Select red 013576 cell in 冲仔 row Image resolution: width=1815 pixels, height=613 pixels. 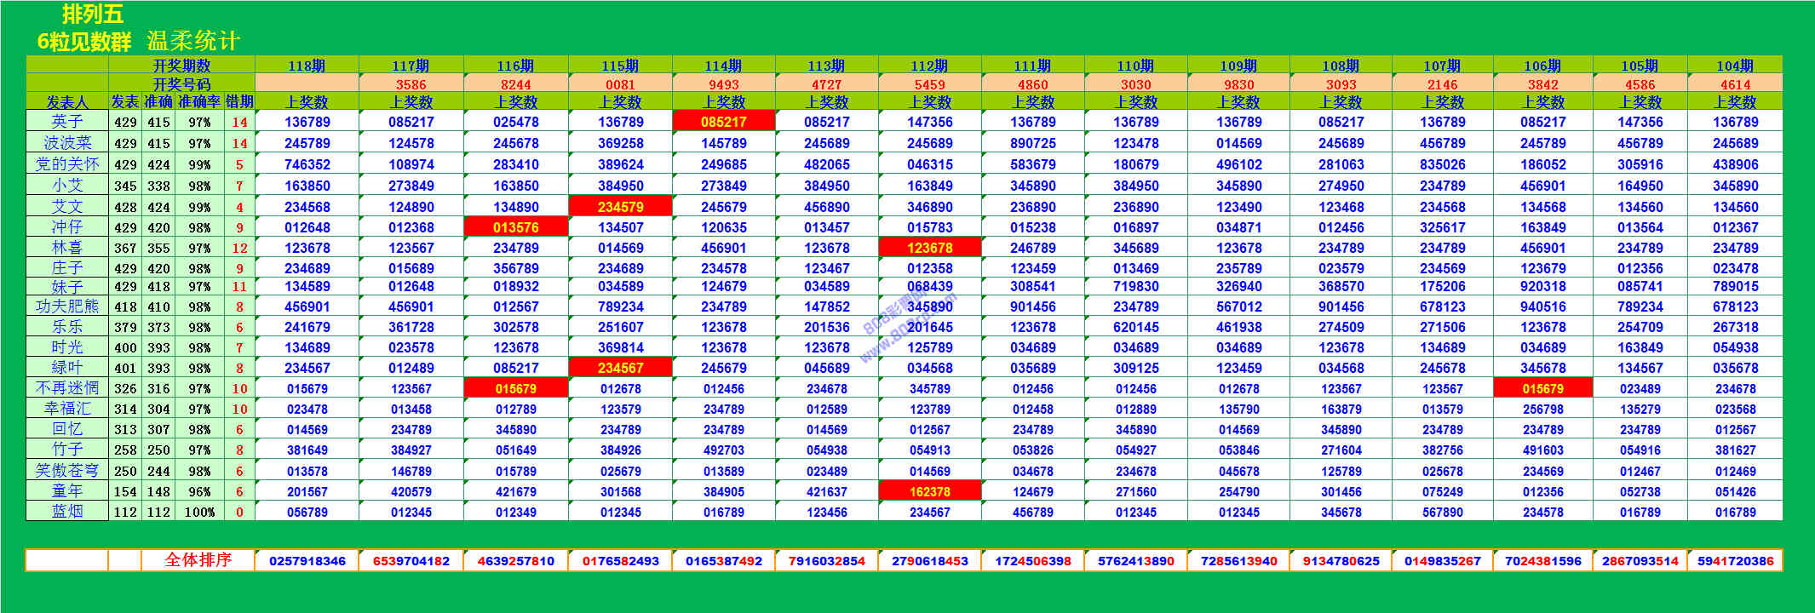click(515, 227)
